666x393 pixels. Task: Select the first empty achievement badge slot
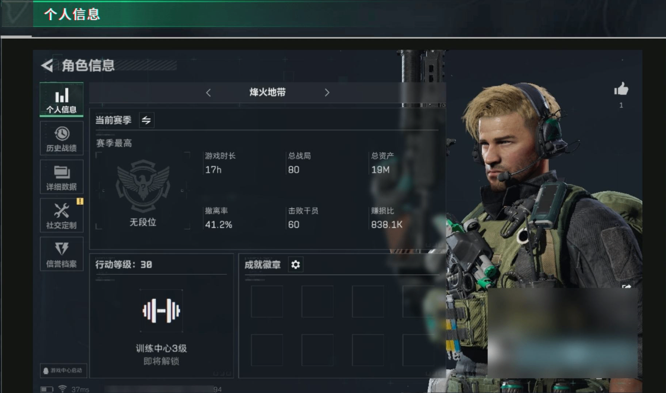[x=267, y=302]
